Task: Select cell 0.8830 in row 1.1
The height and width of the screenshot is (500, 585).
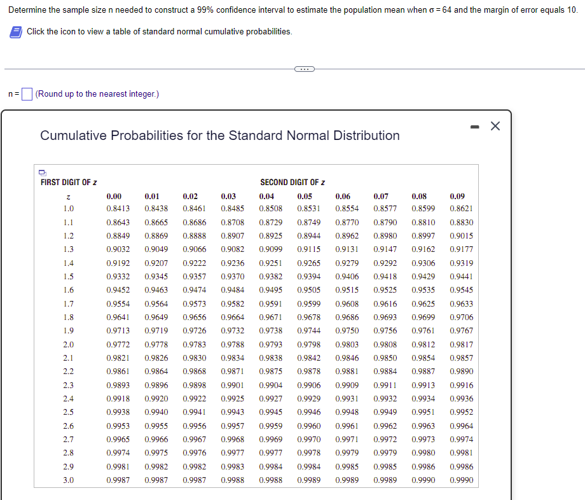Action: coord(462,223)
